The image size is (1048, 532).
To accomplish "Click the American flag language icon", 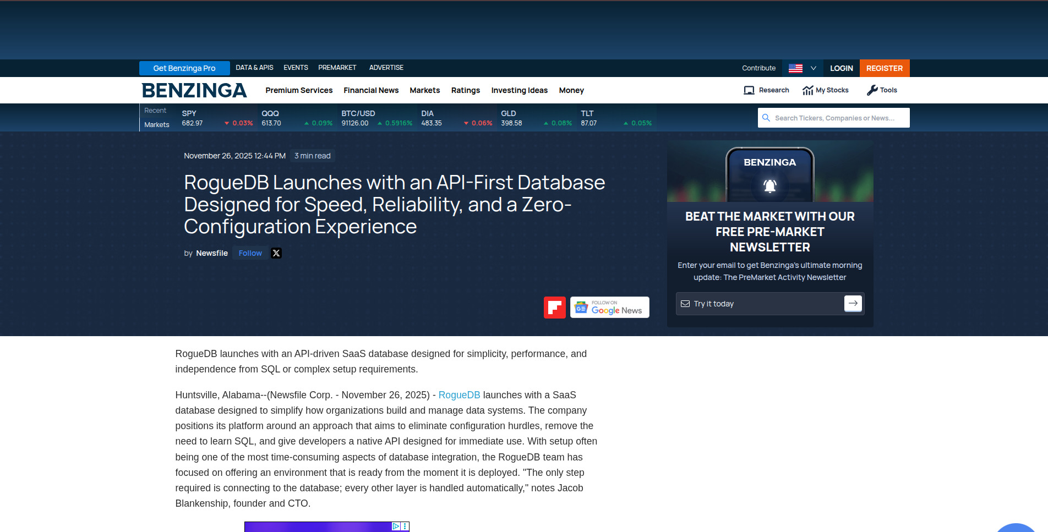I will coord(795,68).
